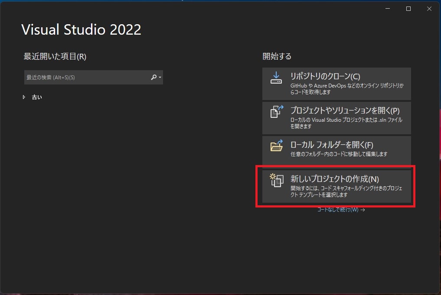Close the Visual Studio start window
The height and width of the screenshot is (295, 441).
tap(429, 9)
